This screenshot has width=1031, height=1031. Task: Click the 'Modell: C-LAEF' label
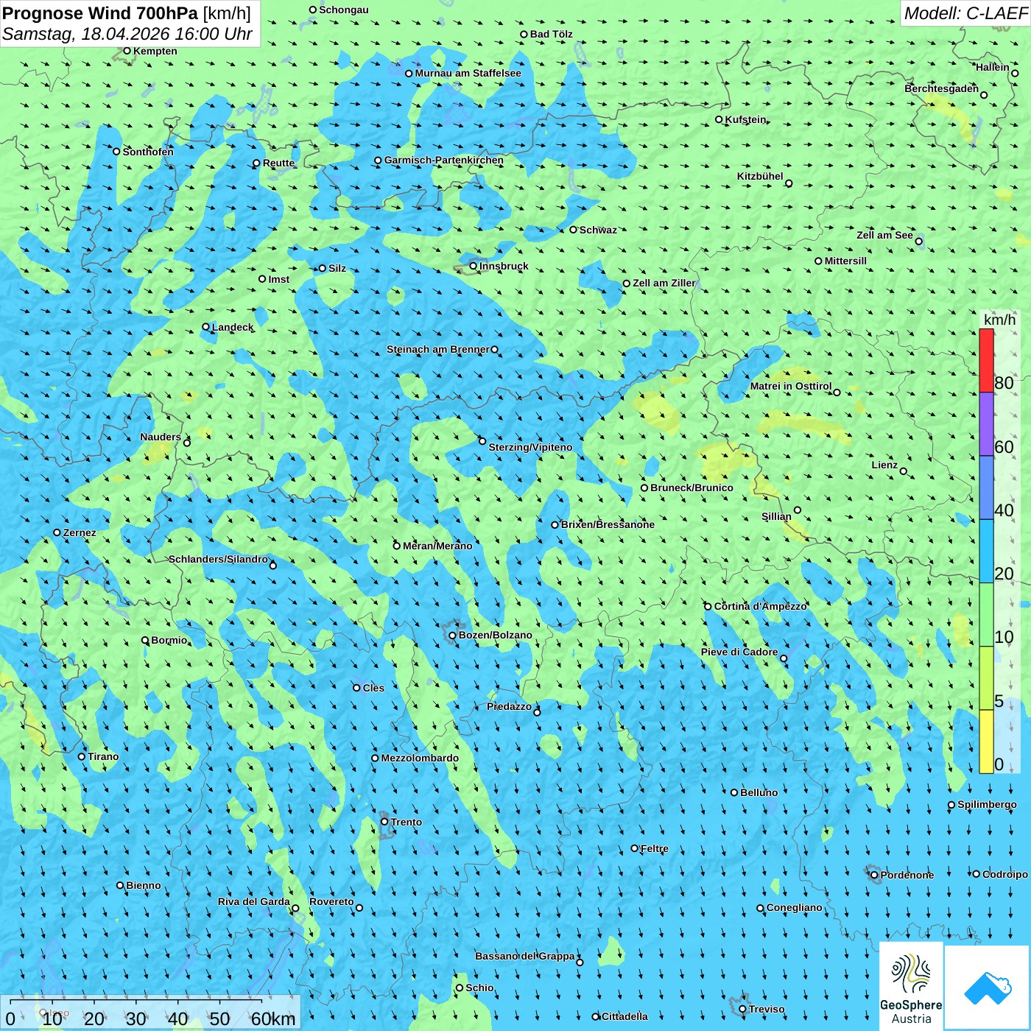(965, 13)
